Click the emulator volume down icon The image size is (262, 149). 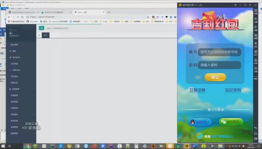tap(256, 27)
